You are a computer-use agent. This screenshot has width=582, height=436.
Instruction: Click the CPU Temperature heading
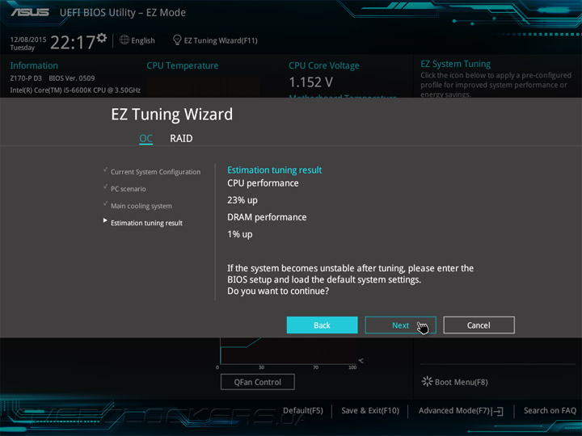coord(182,65)
